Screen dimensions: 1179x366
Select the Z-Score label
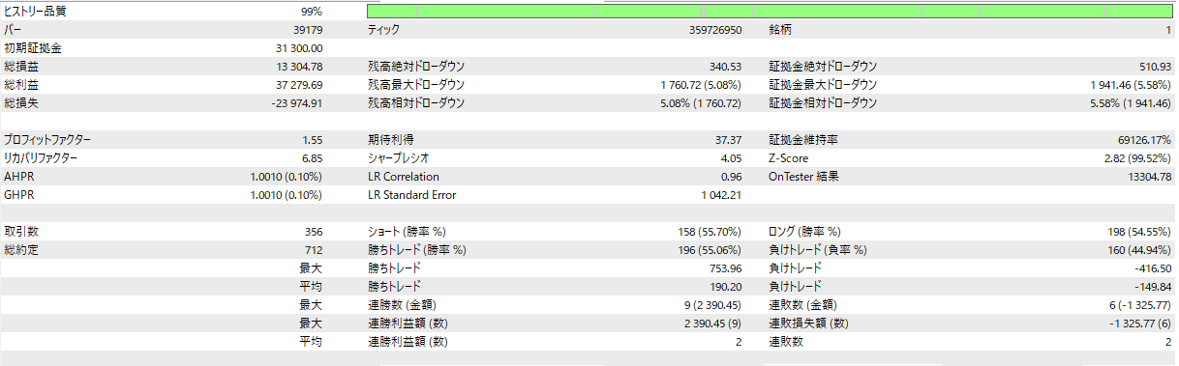[x=790, y=158]
